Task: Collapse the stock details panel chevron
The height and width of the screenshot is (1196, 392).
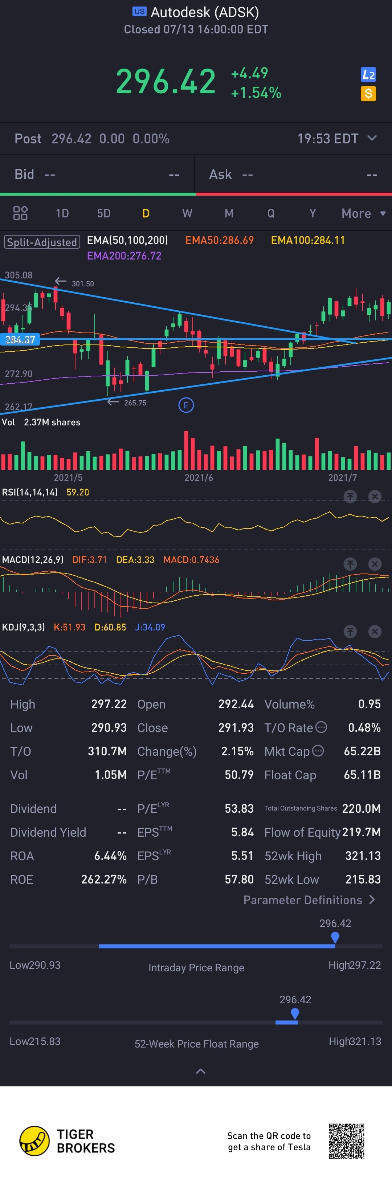Action: pyautogui.click(x=201, y=1071)
